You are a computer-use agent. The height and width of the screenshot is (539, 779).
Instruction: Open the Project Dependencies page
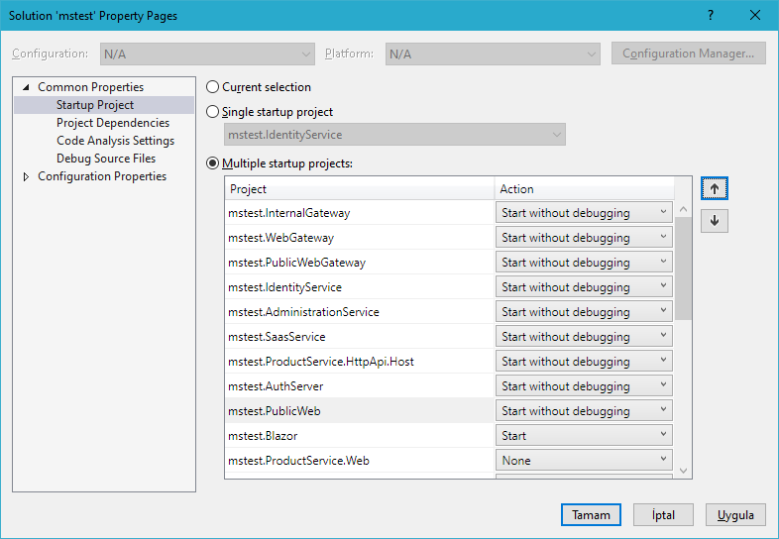tap(112, 123)
